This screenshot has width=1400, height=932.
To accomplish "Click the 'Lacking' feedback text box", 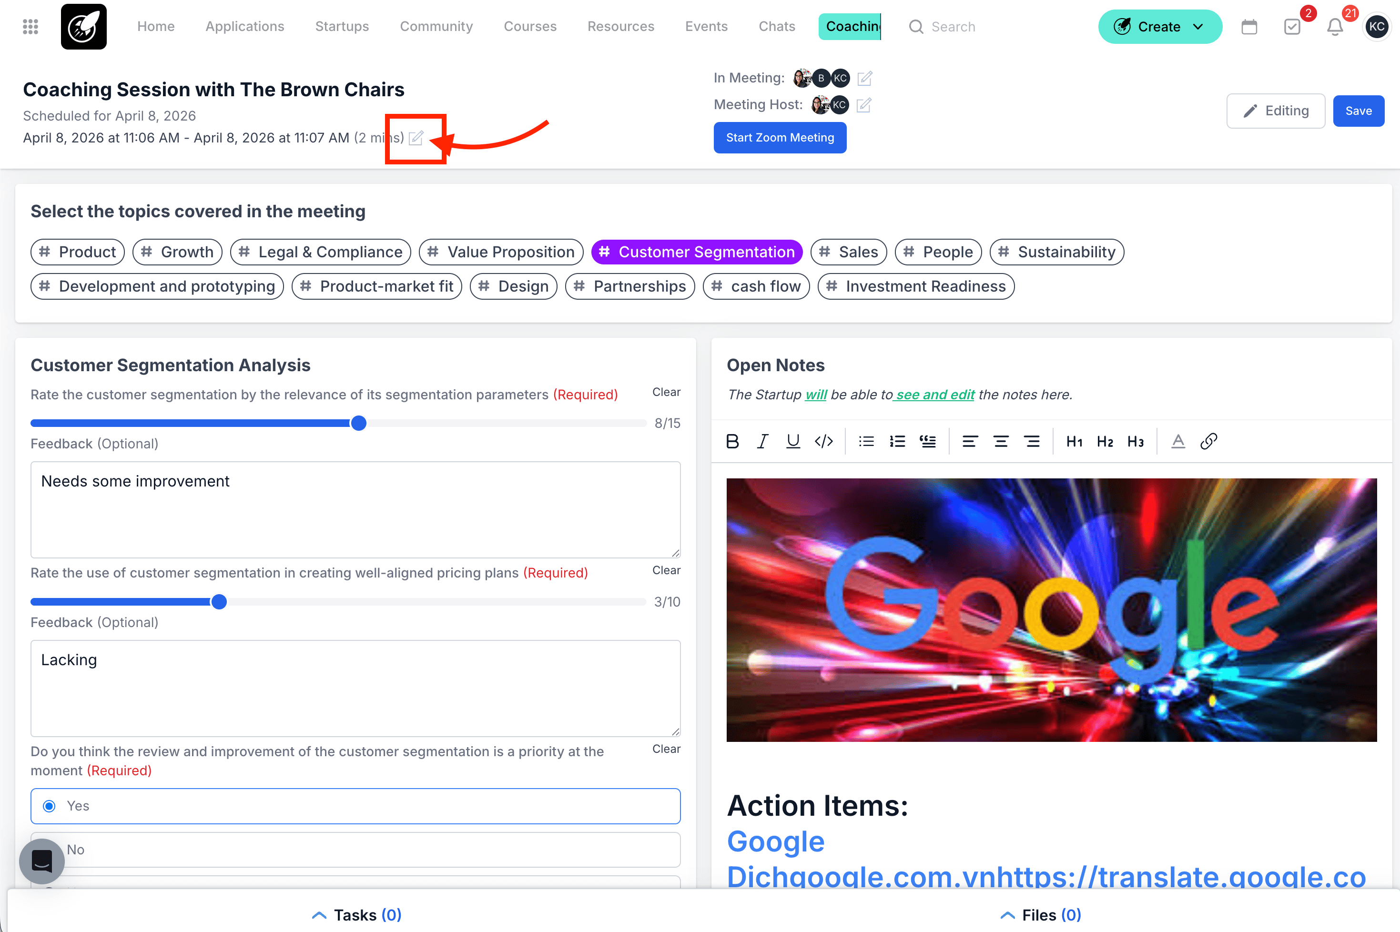I will click(355, 689).
